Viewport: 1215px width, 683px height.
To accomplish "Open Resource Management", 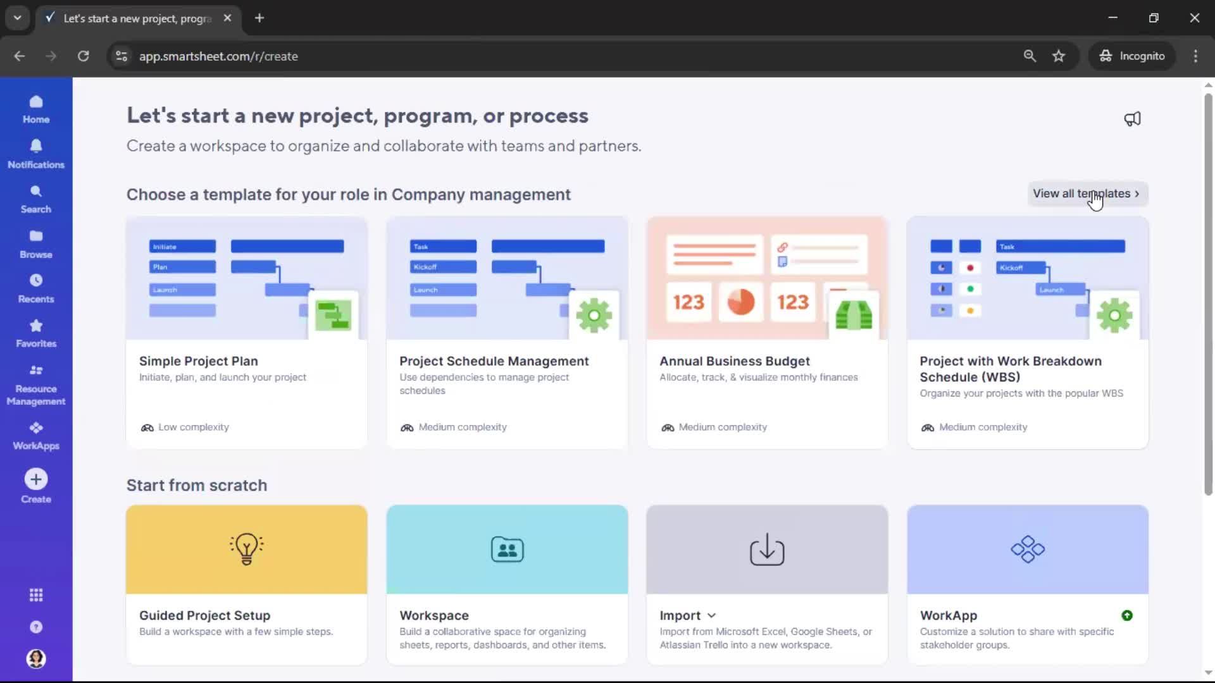I will (36, 384).
